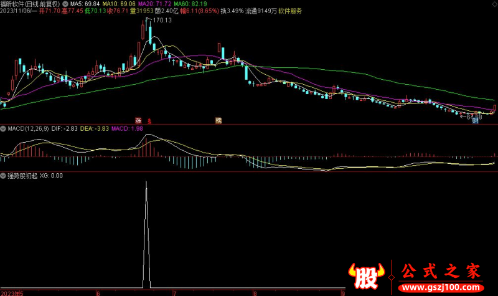Select the 福昕软件(日线 前复权) chart title

pos(30,4)
